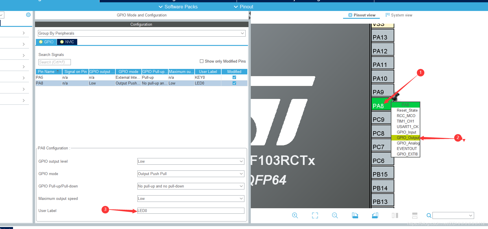Screen dimensions: 488x229
Task: Click the NVIC tab status icon
Action: (x=62, y=42)
